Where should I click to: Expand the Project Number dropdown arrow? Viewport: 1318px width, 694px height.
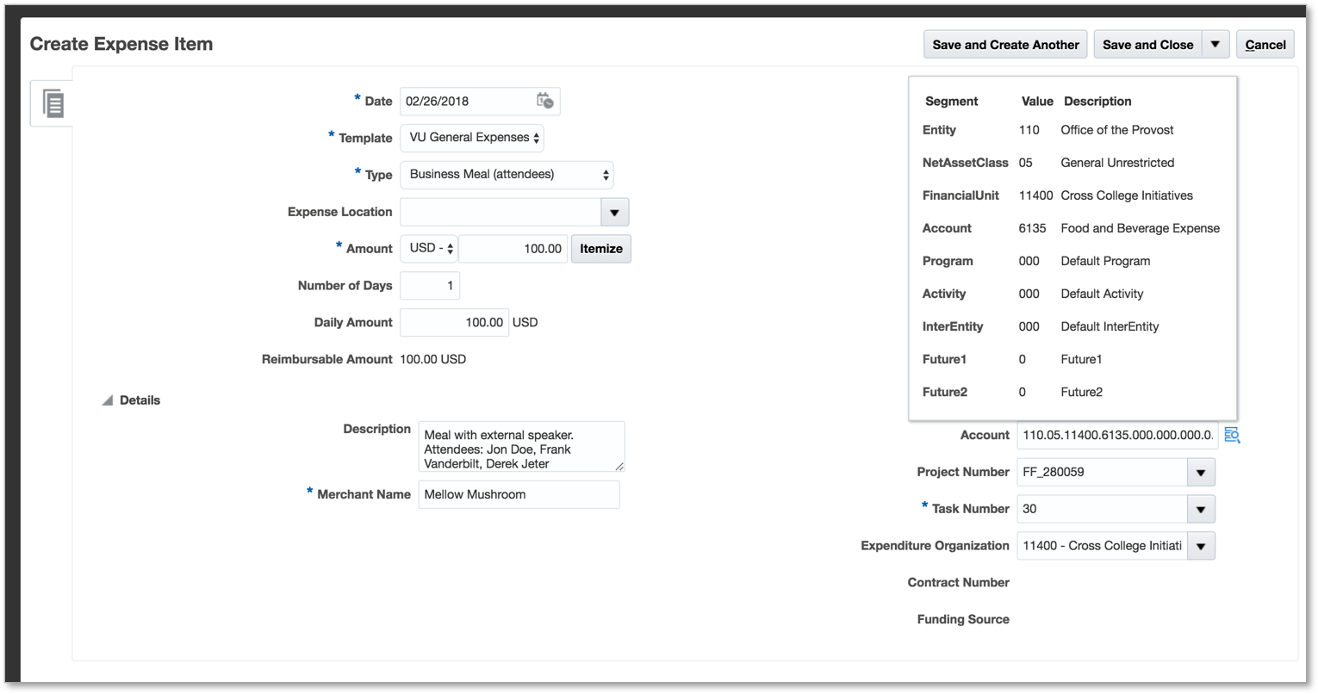tap(1201, 473)
